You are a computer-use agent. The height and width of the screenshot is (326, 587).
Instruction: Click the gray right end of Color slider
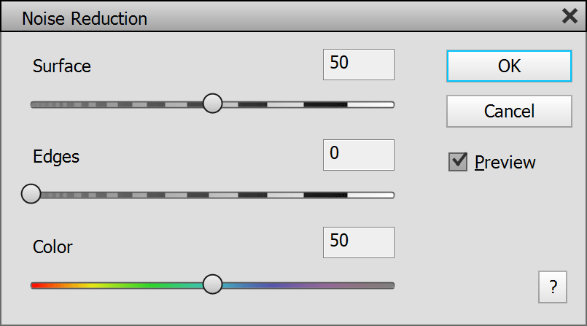coord(383,285)
